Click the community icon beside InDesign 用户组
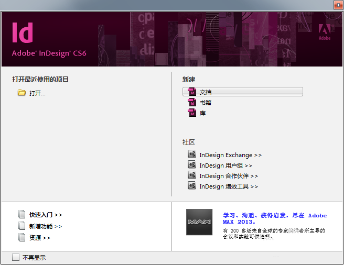Screen dimensions: 344x265 (192, 164)
